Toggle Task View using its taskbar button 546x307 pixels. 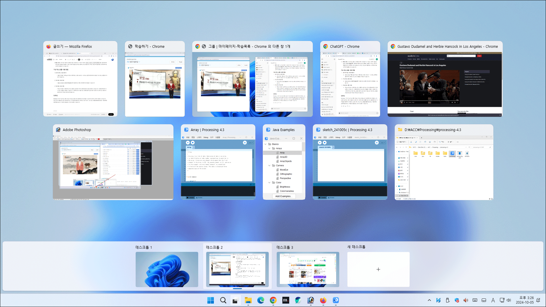(235, 300)
